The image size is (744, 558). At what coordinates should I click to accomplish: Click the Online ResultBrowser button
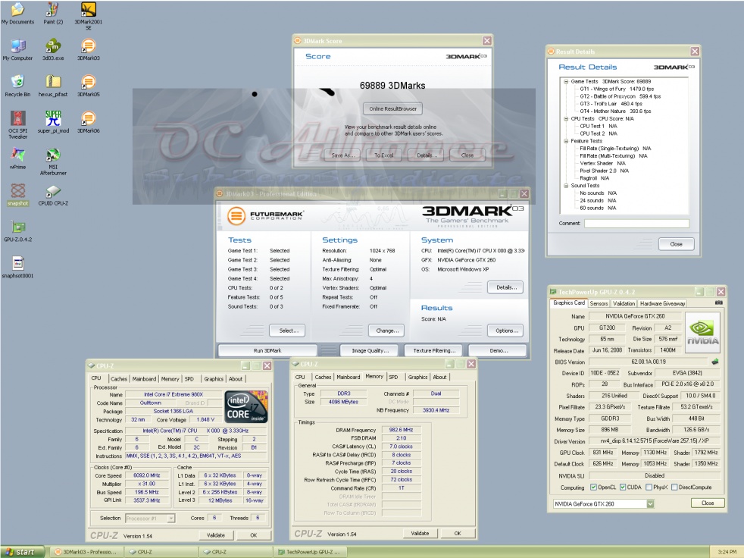pos(392,108)
